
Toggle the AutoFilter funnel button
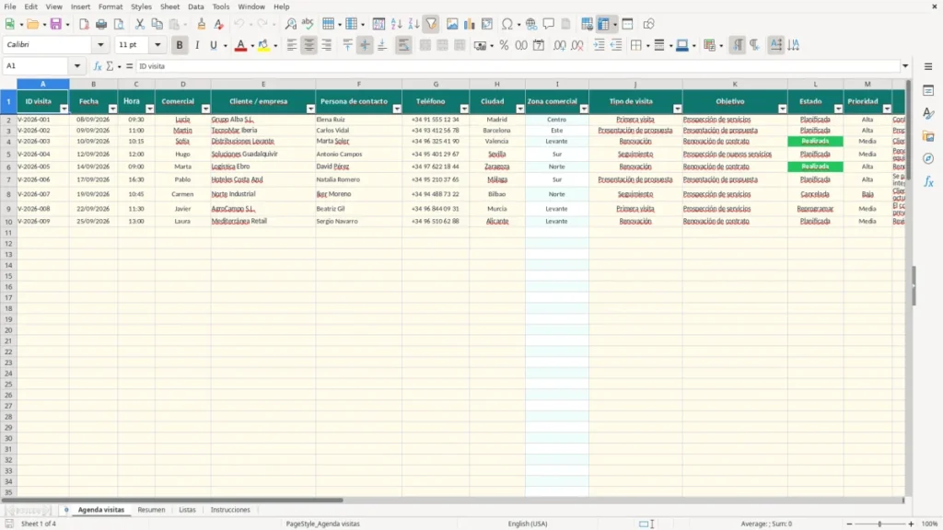(431, 24)
